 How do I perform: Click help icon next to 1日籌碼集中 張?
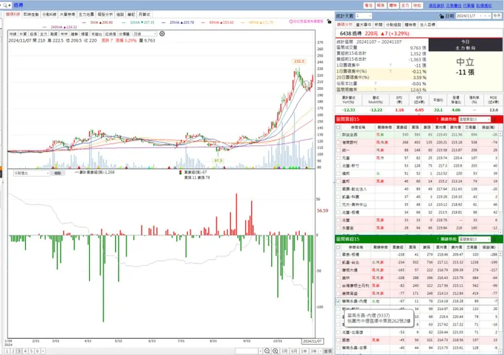390,65
